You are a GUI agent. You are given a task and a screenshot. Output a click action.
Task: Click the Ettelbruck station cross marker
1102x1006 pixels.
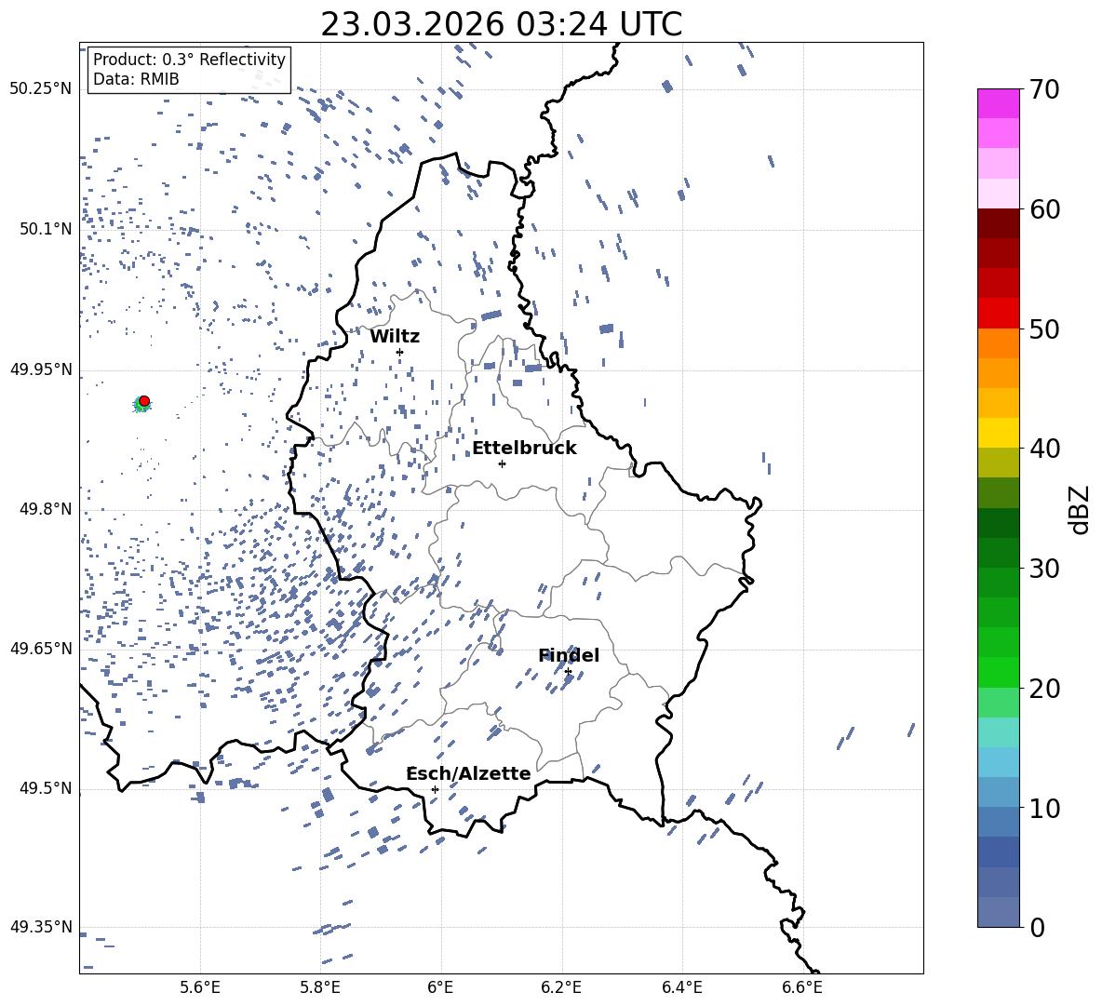tap(502, 463)
